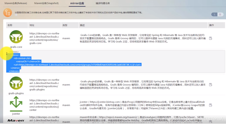This screenshot has height=124, width=226.
Task: Click the Grails-Core description text
Action: (143, 38)
